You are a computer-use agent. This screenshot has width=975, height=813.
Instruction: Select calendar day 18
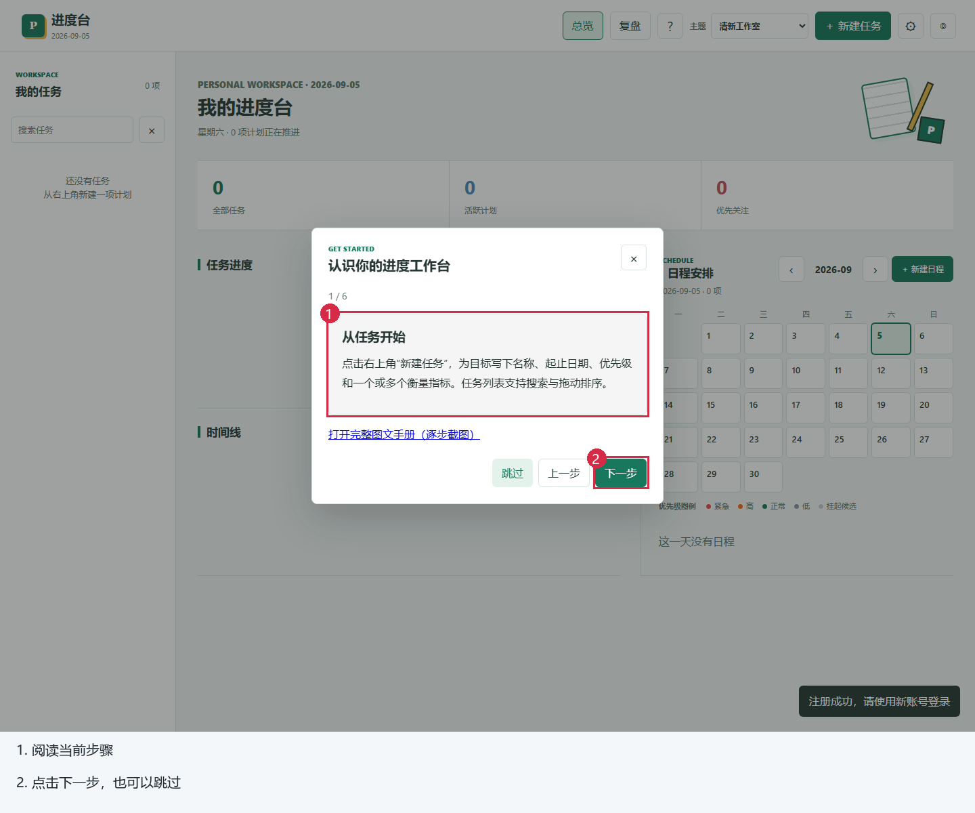click(x=848, y=408)
